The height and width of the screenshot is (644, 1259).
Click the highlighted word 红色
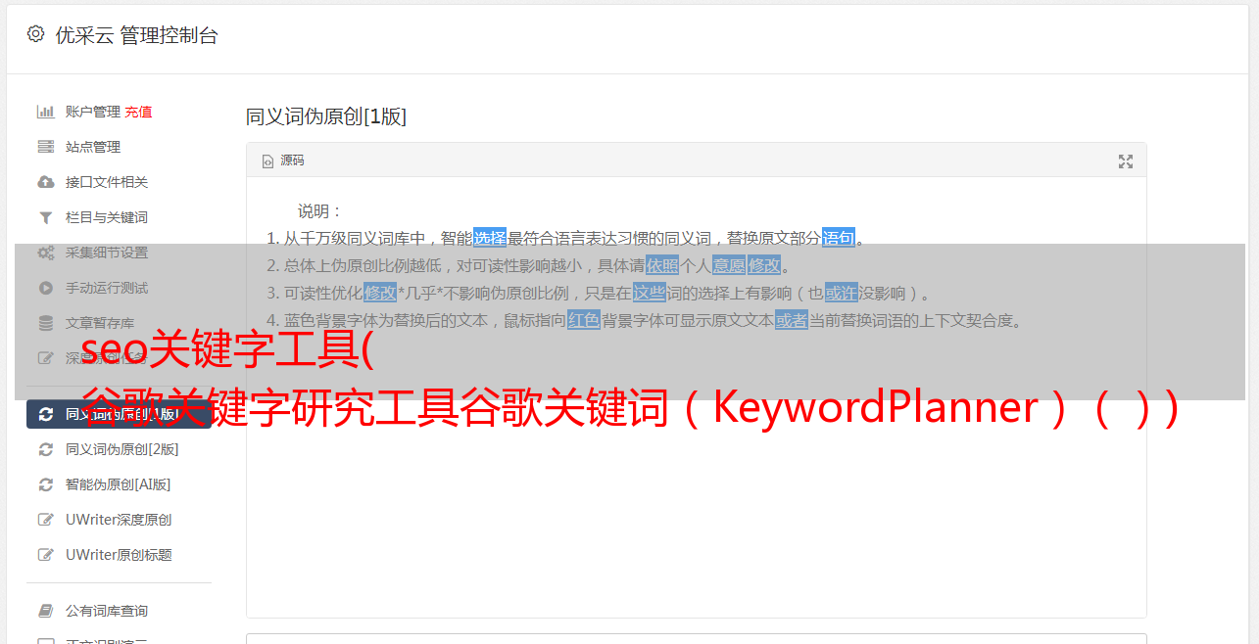click(x=584, y=320)
